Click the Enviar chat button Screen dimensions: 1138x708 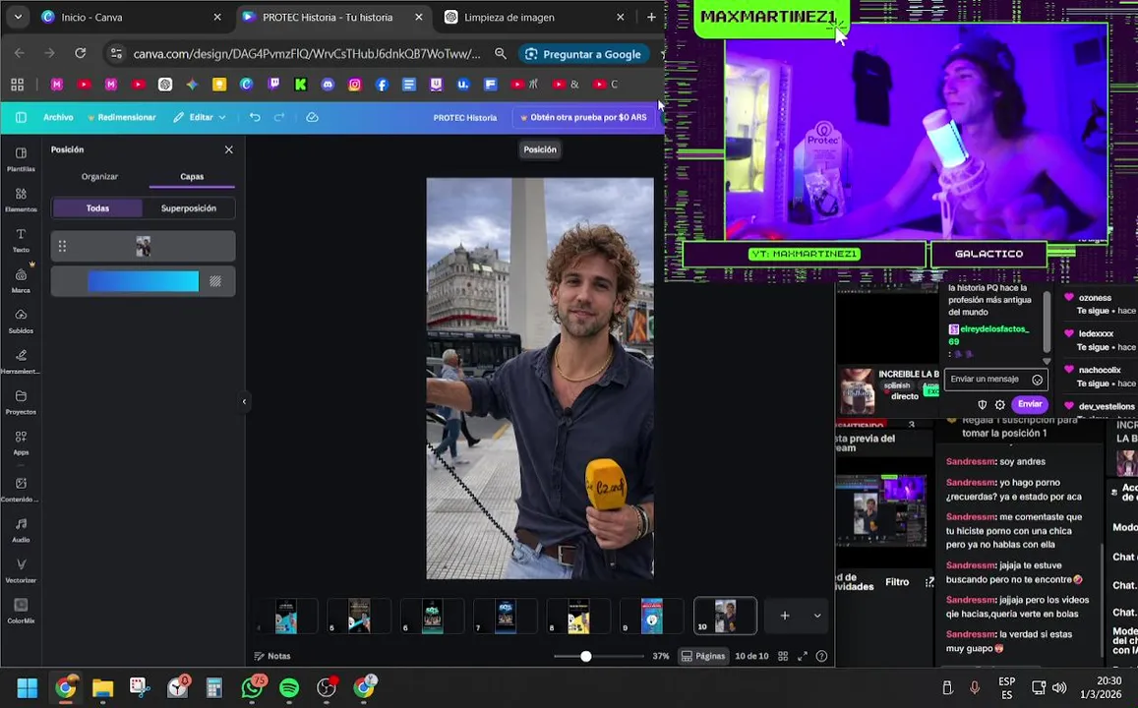1030,404
